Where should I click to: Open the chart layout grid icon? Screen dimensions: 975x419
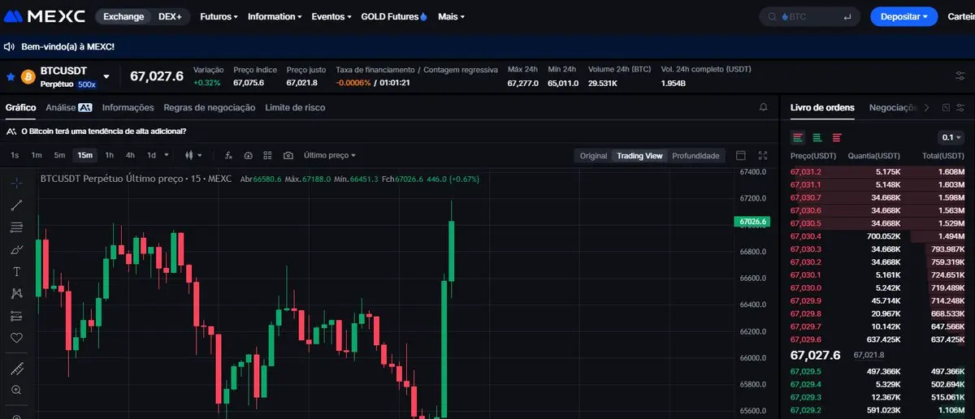tap(268, 155)
